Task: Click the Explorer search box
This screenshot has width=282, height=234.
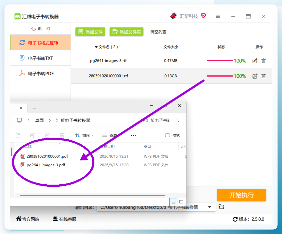Action: pos(160,120)
